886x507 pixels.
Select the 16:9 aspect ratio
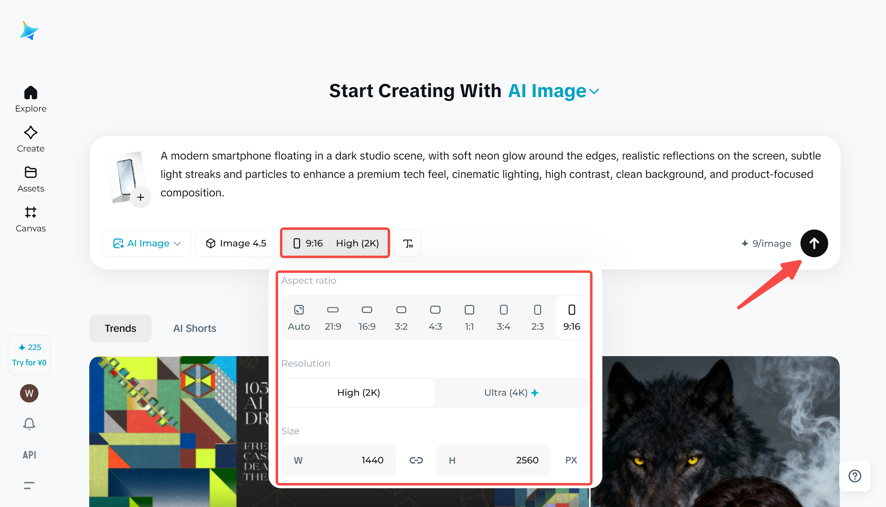click(x=367, y=317)
